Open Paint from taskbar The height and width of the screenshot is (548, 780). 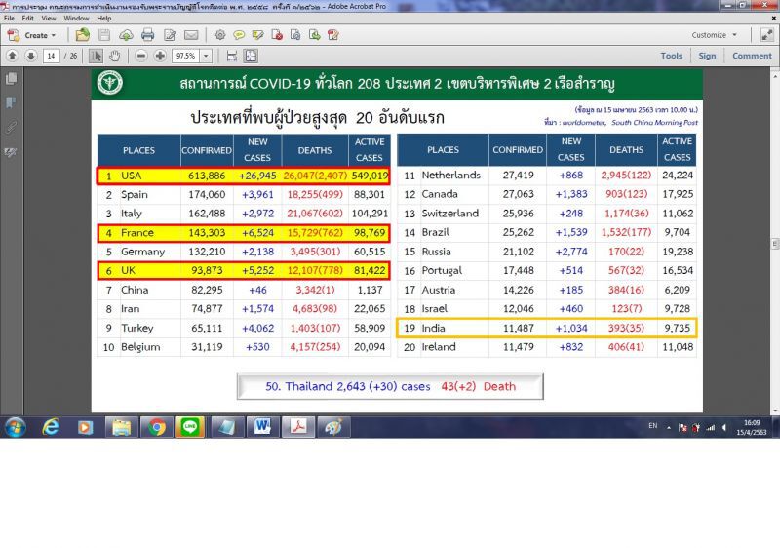tap(333, 427)
